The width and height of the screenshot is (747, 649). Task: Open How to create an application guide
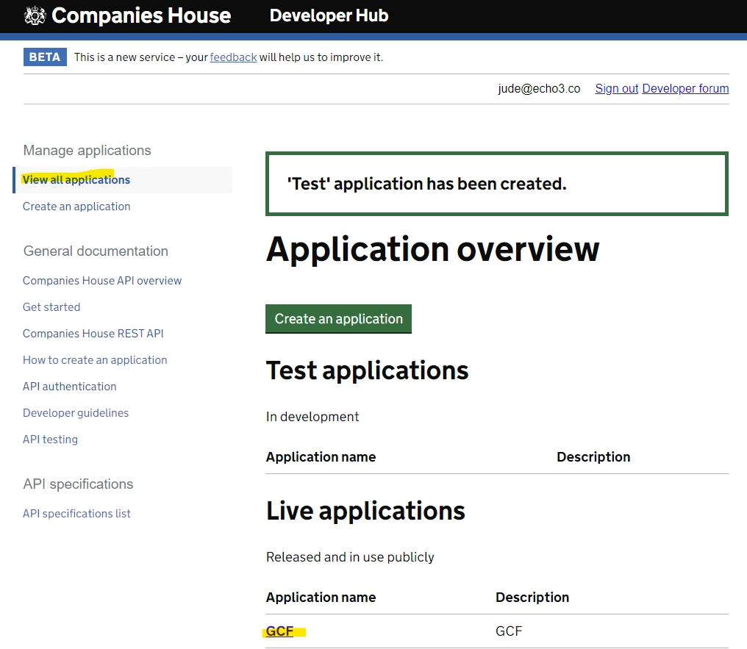point(95,359)
